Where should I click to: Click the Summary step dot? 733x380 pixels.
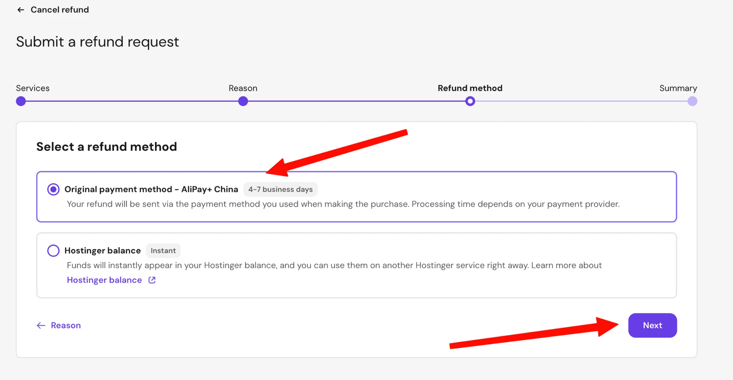click(692, 101)
